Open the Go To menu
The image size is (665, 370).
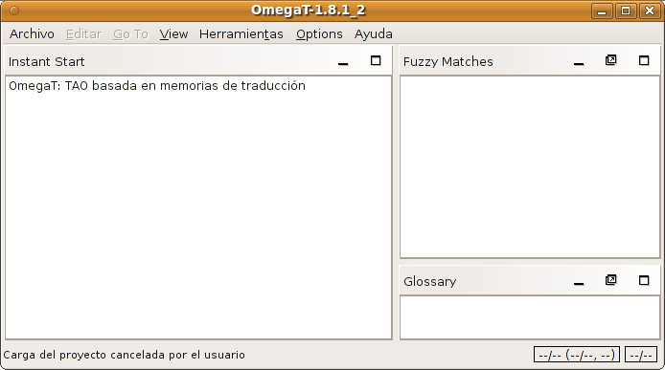point(130,33)
